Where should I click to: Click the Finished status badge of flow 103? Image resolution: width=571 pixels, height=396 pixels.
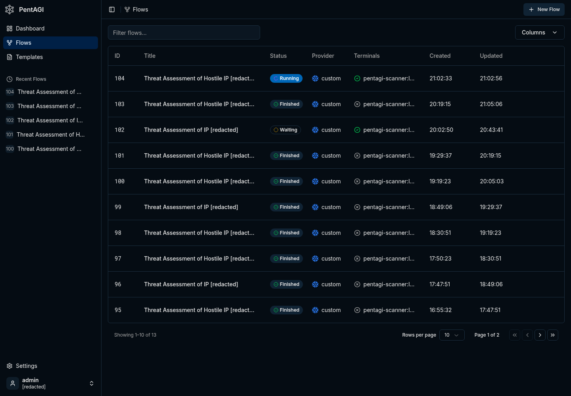point(286,104)
